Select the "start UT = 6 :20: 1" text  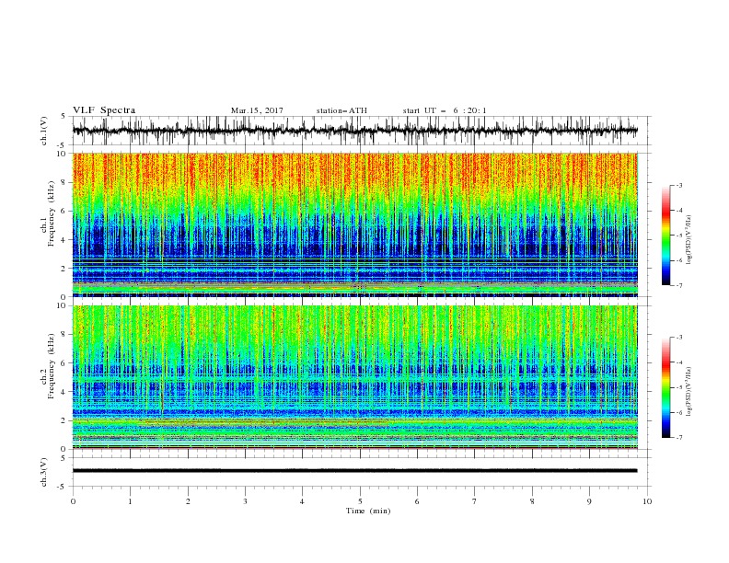pos(445,110)
